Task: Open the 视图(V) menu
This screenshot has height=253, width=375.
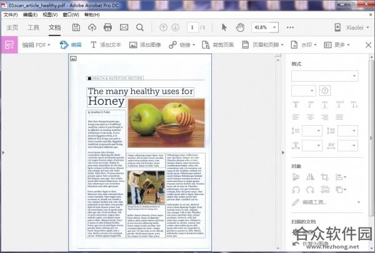Action: (50, 15)
